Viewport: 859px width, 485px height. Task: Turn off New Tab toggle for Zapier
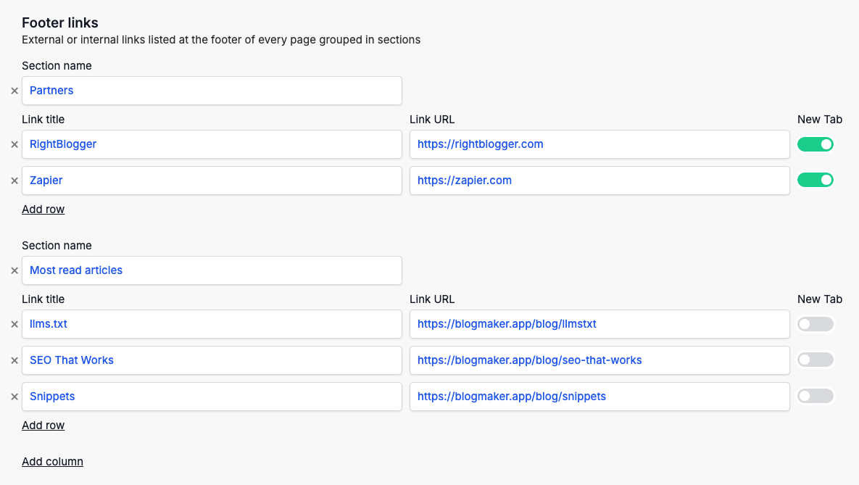pos(816,180)
